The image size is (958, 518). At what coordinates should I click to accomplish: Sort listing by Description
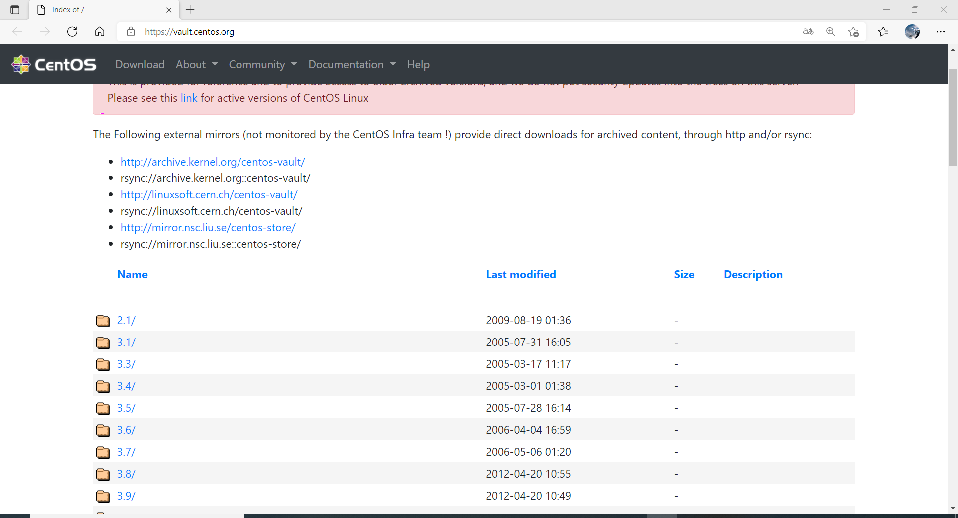753,274
